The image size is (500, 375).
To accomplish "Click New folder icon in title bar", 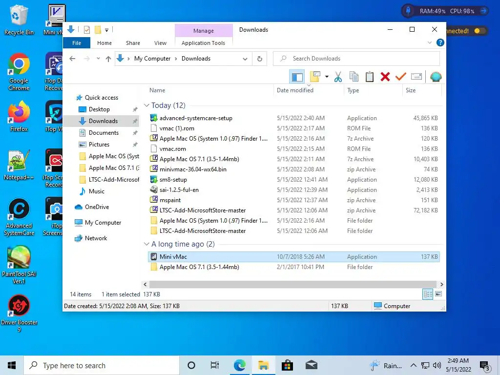I will (98, 30).
